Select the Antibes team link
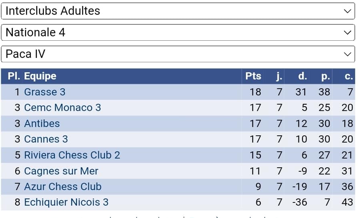360x218 pixels. point(42,123)
